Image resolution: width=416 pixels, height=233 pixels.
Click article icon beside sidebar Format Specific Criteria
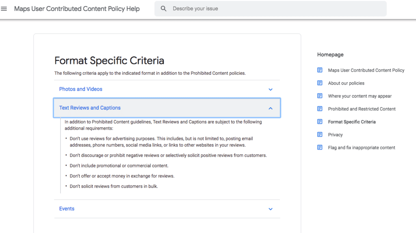(320, 122)
